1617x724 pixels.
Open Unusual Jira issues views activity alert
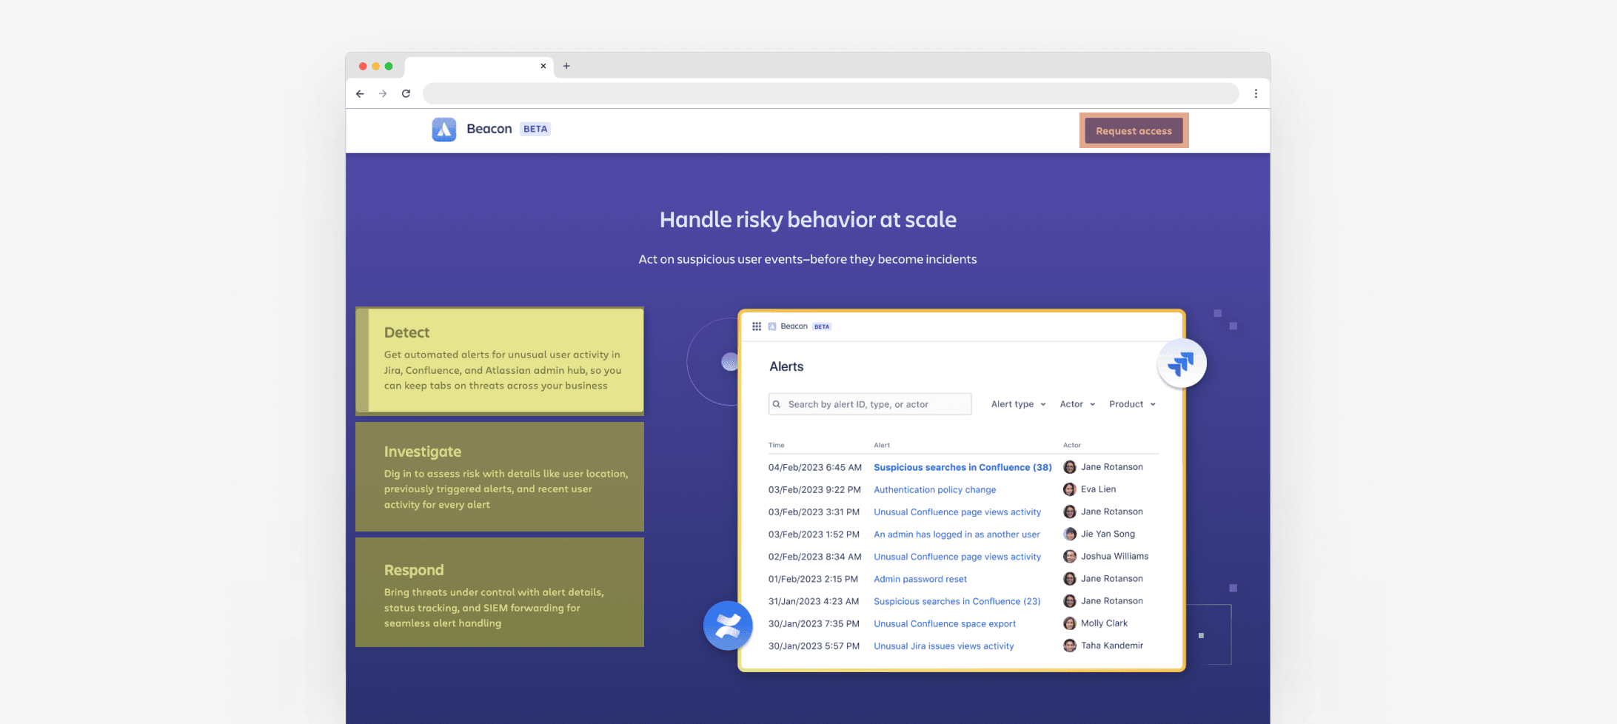[944, 646]
